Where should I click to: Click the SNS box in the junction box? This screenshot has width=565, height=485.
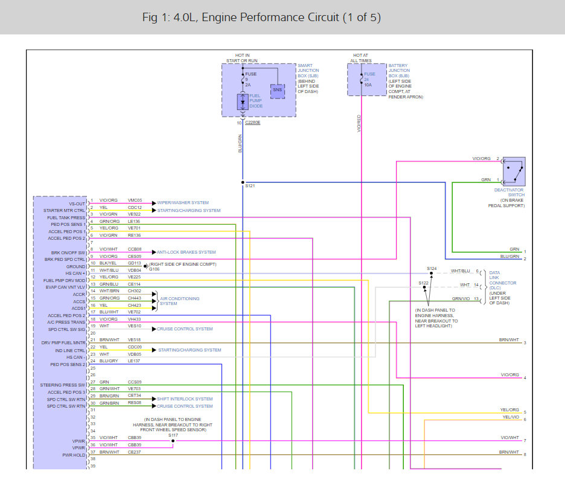point(278,91)
